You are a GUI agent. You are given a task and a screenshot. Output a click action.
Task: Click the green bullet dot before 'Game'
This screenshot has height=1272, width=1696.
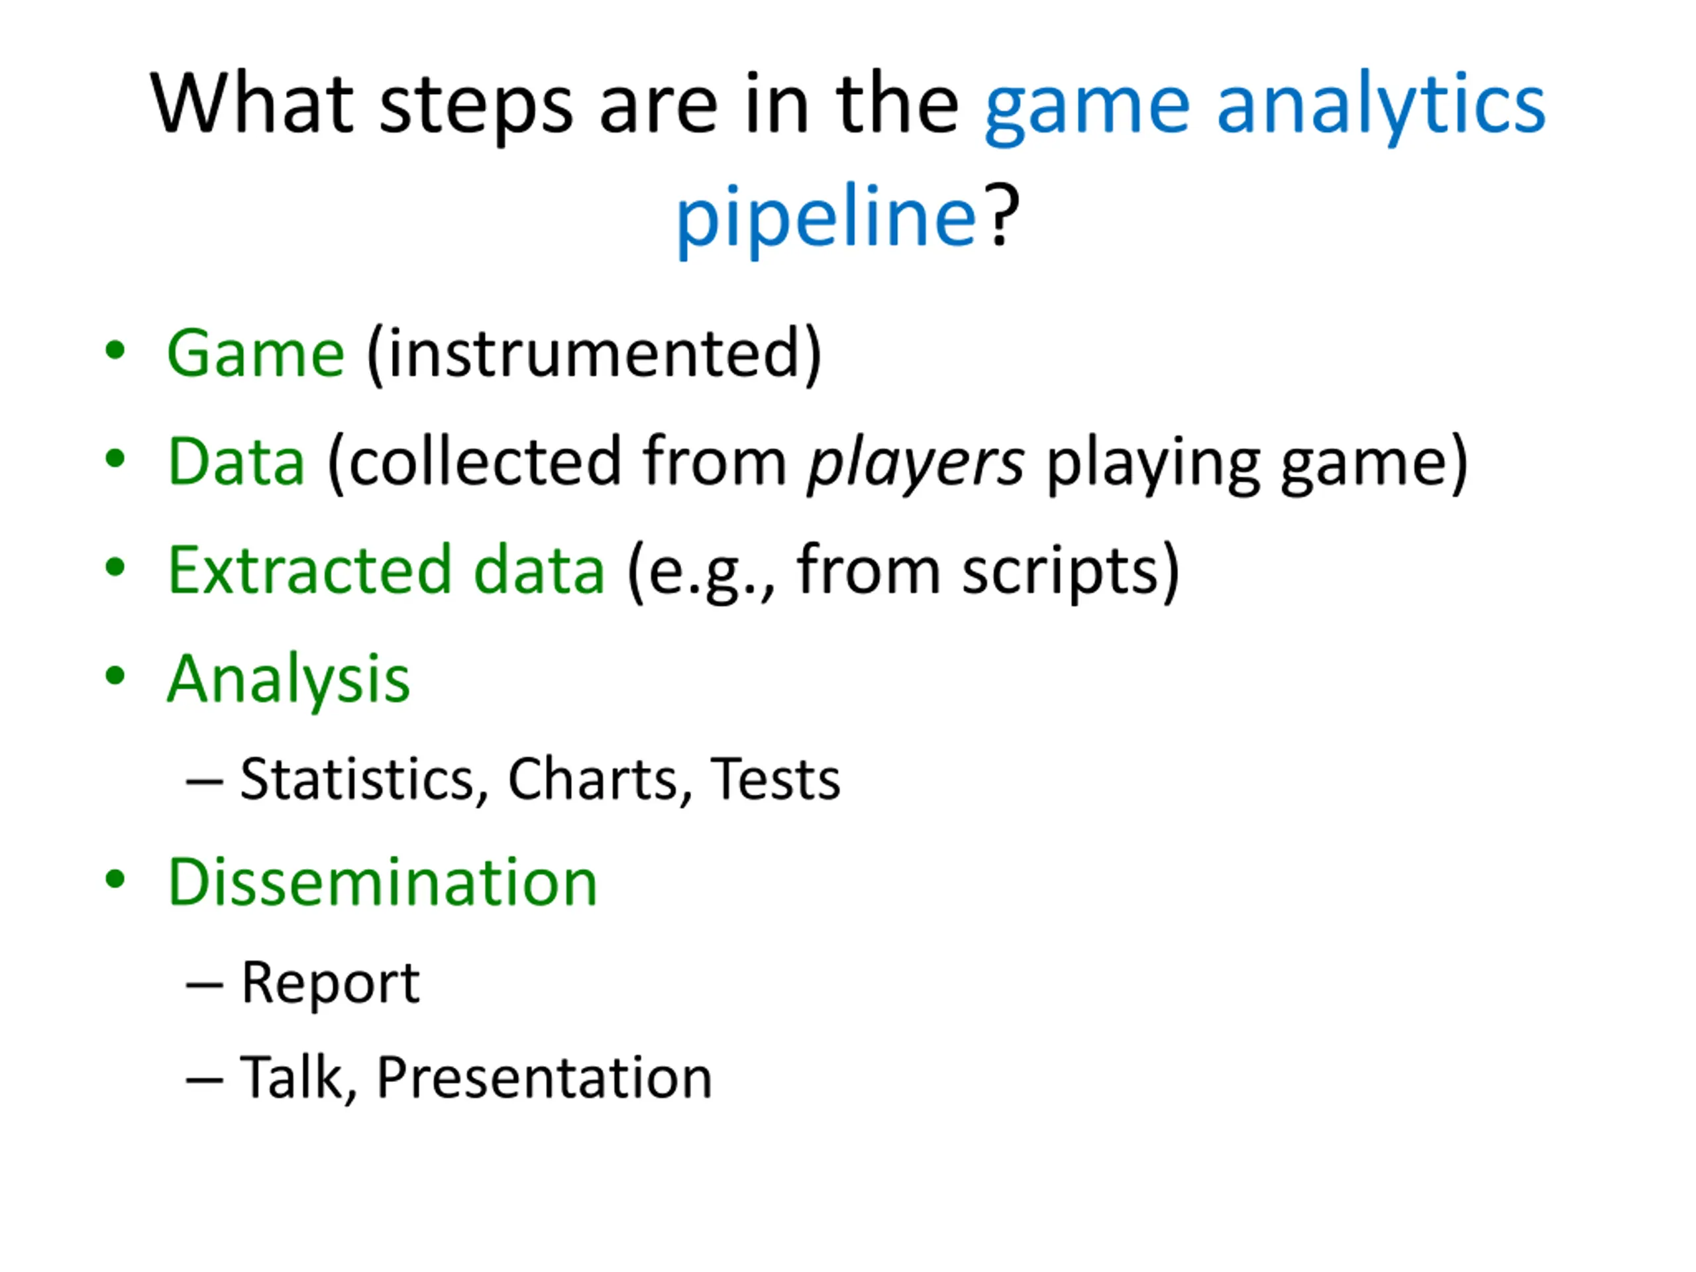115,350
